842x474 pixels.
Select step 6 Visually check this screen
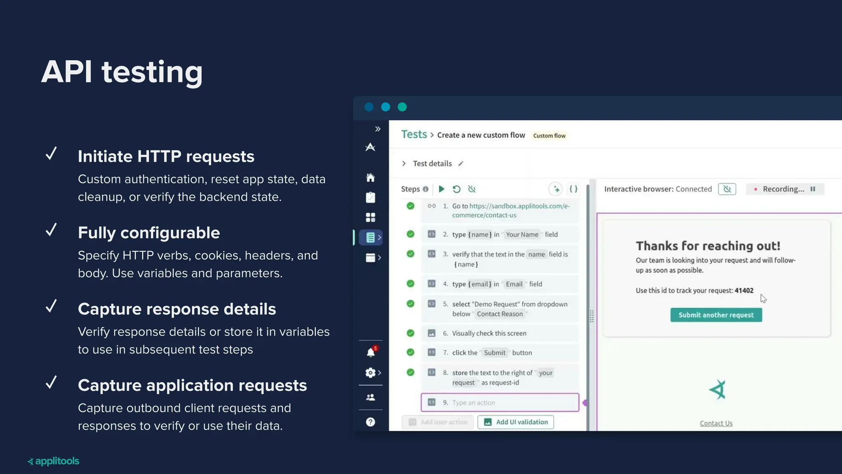click(x=500, y=333)
